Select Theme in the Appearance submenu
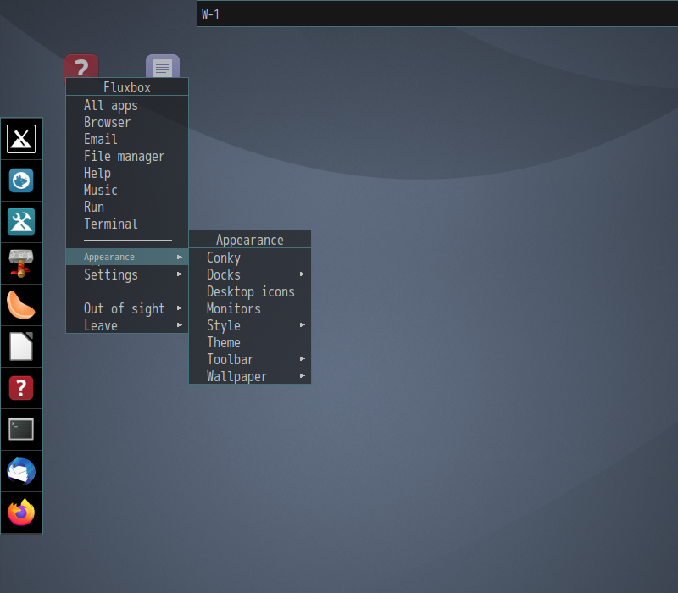This screenshot has width=678, height=593. (x=250, y=342)
